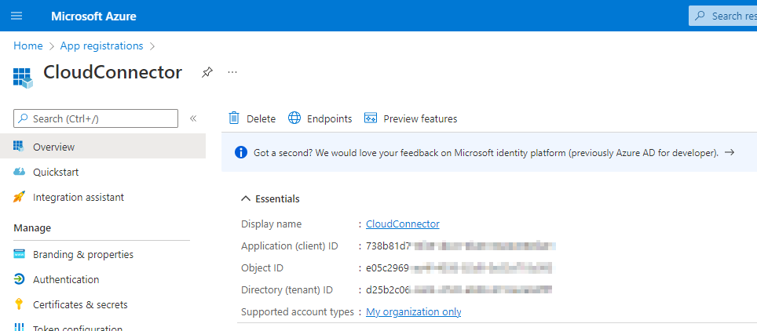The width and height of the screenshot is (757, 331).
Task: Open My organization only link
Action: [x=413, y=311]
